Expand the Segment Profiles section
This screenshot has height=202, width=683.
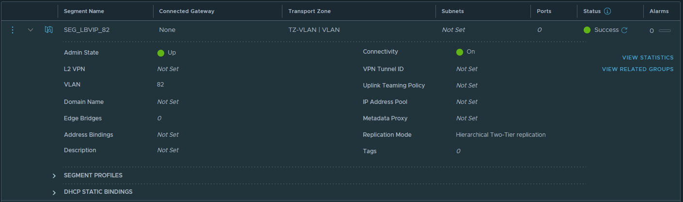point(55,175)
